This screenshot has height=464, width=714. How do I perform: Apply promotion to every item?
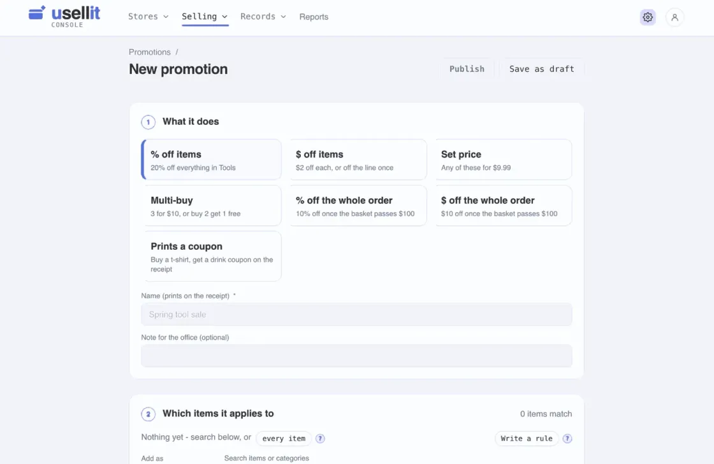point(284,439)
